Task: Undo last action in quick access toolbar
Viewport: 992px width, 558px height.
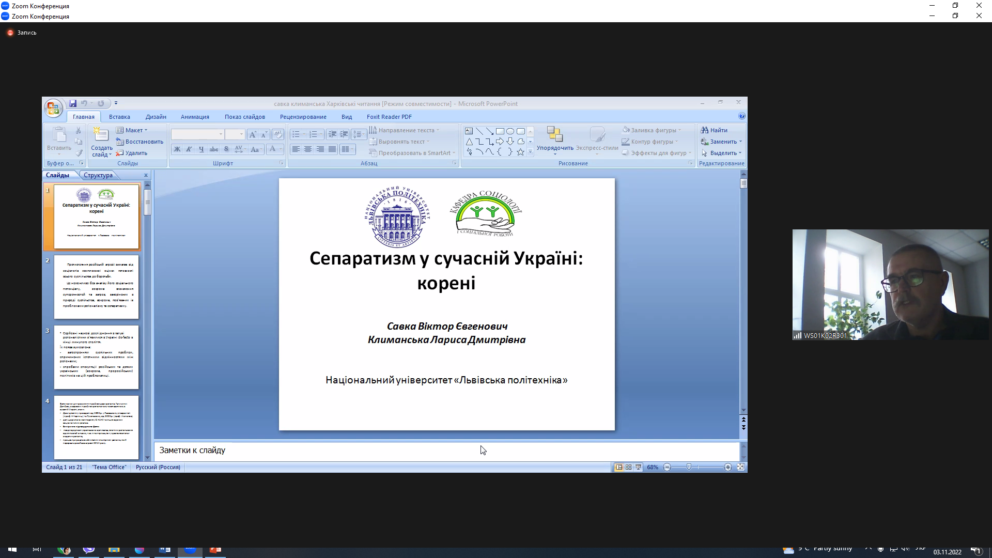Action: pos(84,103)
